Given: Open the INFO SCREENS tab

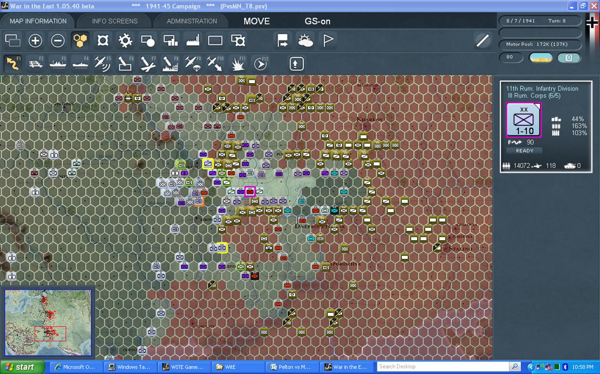Looking at the screenshot, I should (114, 21).
